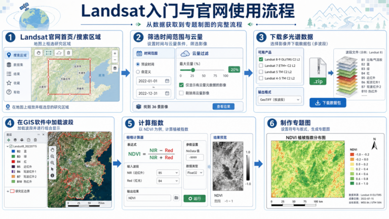Select the 预设时间 radio button
The image size is (389, 219).
point(138,64)
